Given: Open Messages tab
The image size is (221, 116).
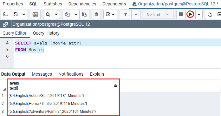Looking at the screenshot, I should (x=42, y=74).
